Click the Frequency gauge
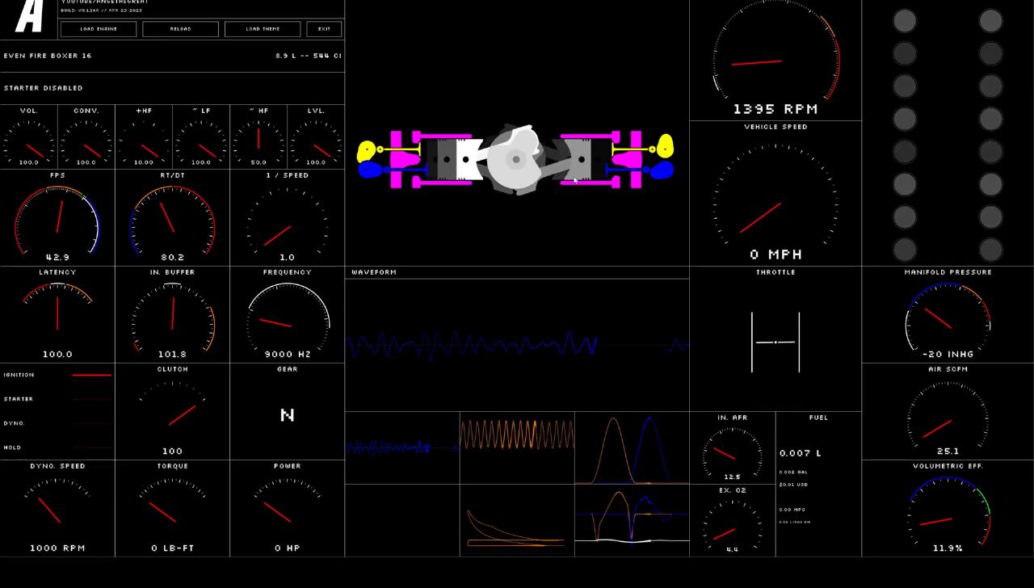This screenshot has height=588, width=1034. pyautogui.click(x=287, y=314)
